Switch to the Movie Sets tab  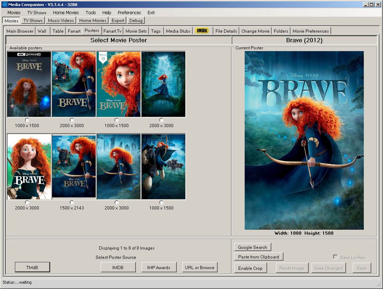(x=136, y=31)
